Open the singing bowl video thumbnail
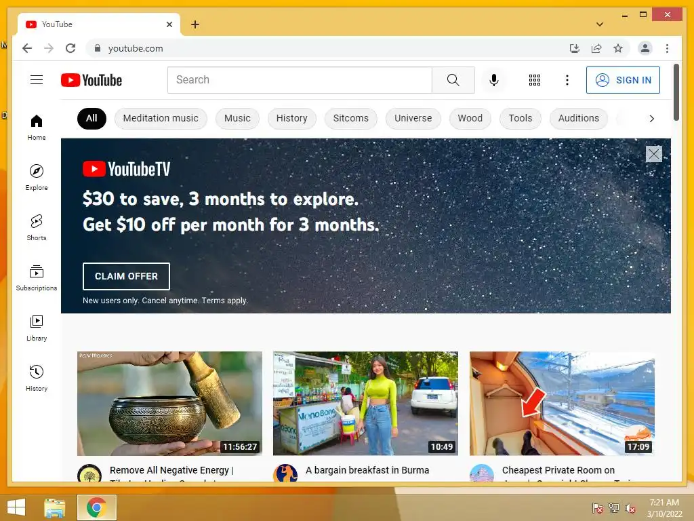694x521 pixels. coord(169,403)
